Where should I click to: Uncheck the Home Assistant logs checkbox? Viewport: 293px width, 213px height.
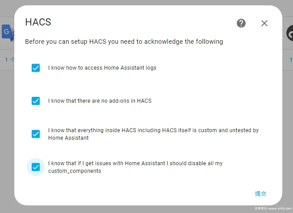point(36,68)
